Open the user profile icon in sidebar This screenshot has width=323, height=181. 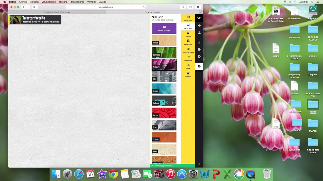point(199,33)
